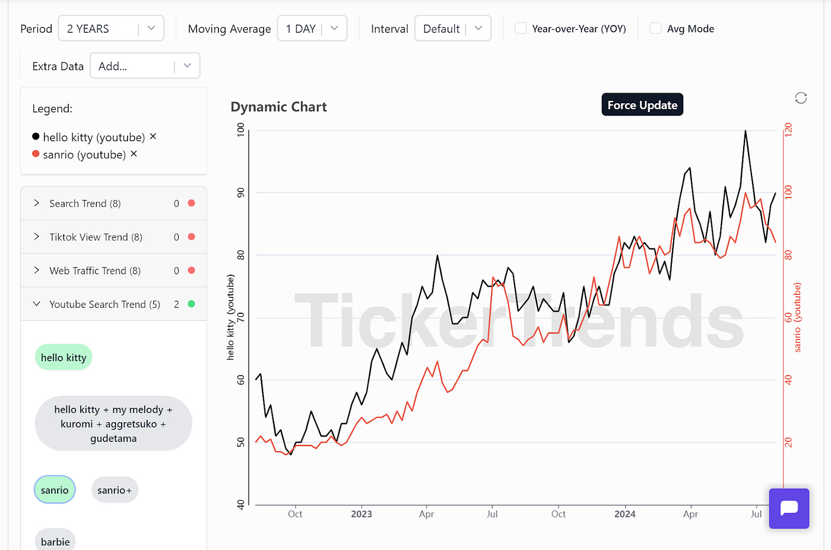831x550 pixels.
Task: Click red status dot on Web Traffic Trend row
Action: click(x=191, y=270)
